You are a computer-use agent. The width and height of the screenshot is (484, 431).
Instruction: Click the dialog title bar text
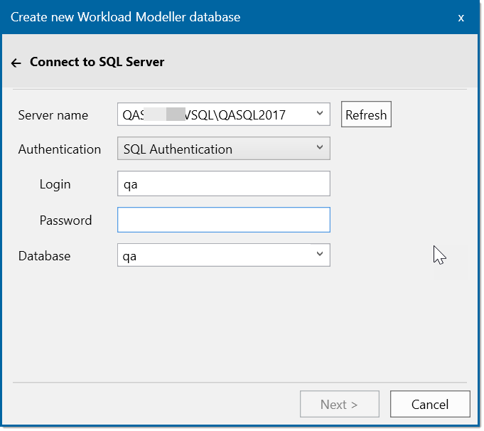tap(125, 16)
